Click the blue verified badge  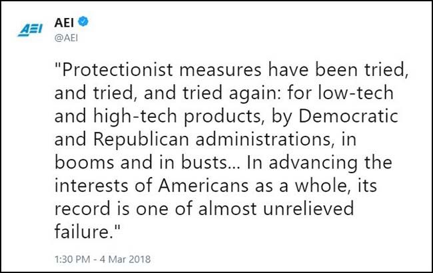pyautogui.click(x=85, y=22)
